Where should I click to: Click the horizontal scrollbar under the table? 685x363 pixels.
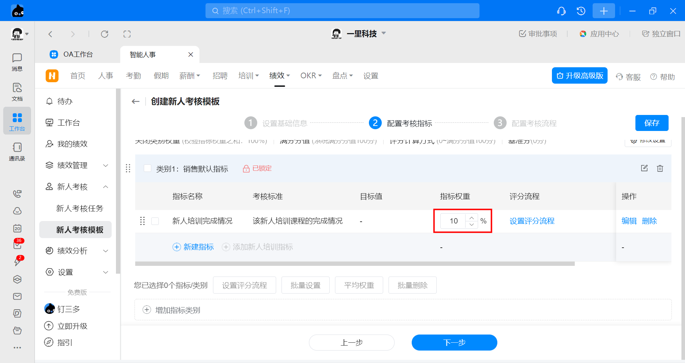pyautogui.click(x=355, y=264)
